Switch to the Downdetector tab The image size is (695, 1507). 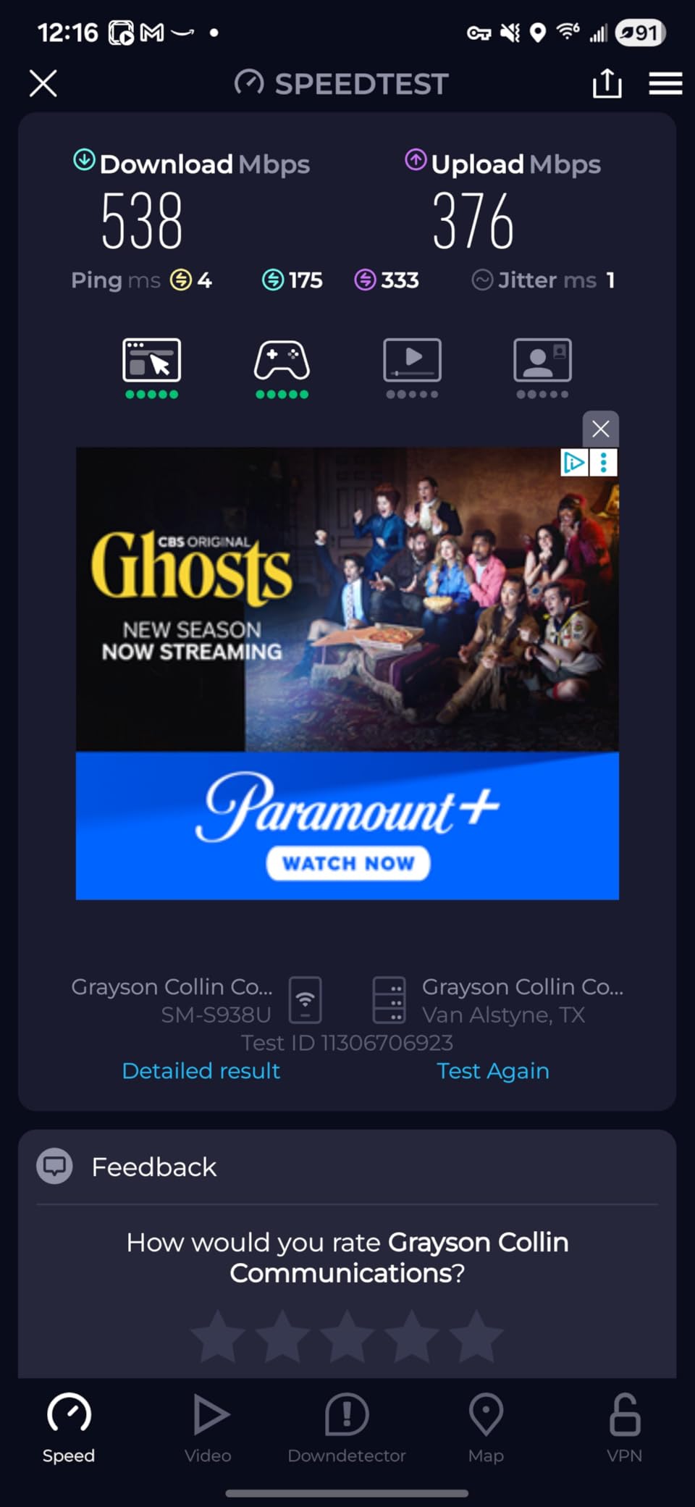pyautogui.click(x=347, y=1428)
